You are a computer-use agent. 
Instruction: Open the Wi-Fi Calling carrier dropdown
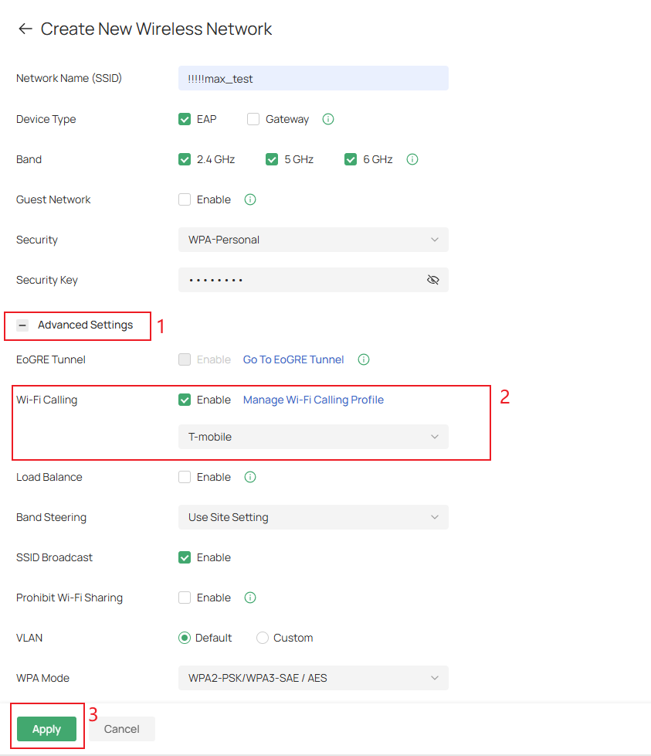313,437
